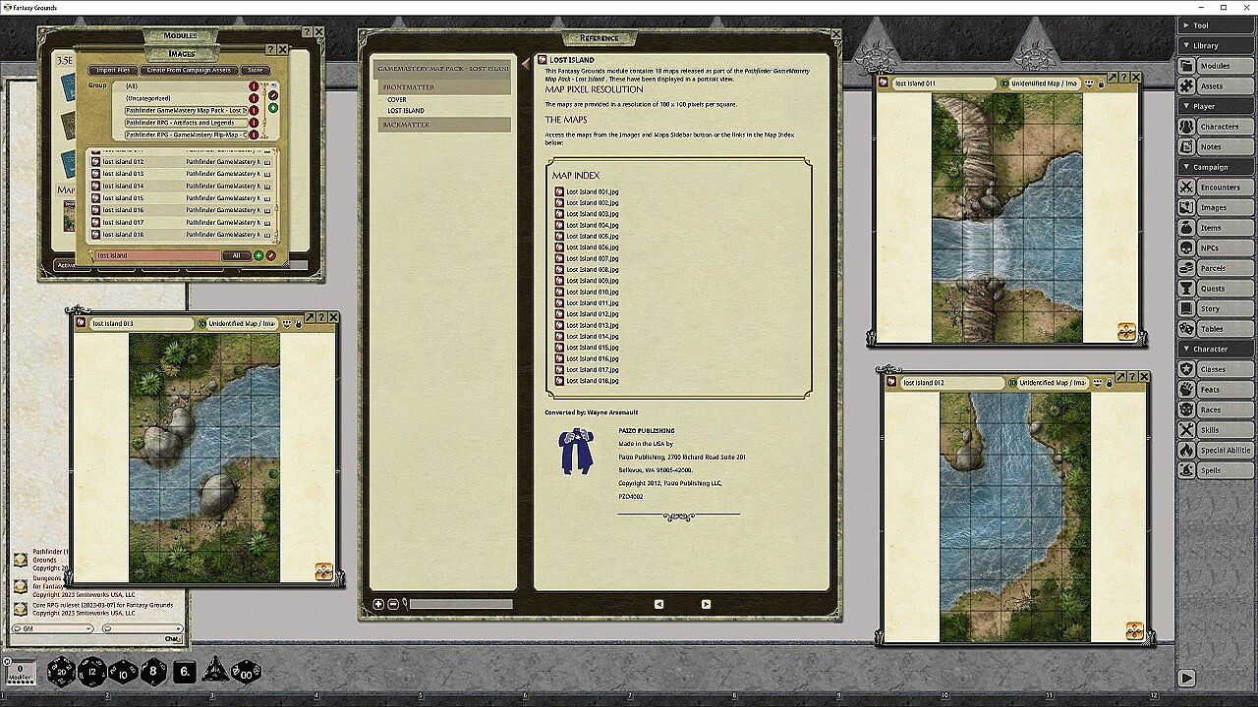1258x707 pixels.
Task: Roll the d100 percentile die
Action: 246,672
